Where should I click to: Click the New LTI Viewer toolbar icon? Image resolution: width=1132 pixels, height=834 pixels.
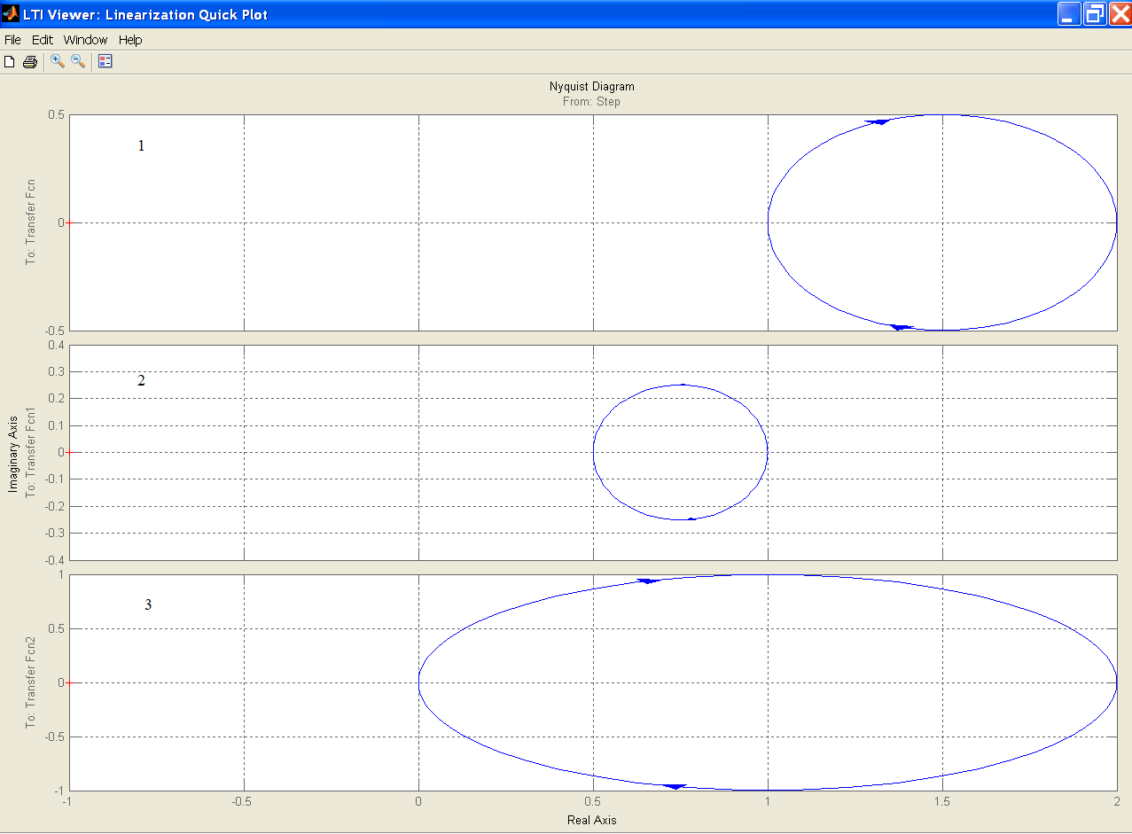[10, 61]
